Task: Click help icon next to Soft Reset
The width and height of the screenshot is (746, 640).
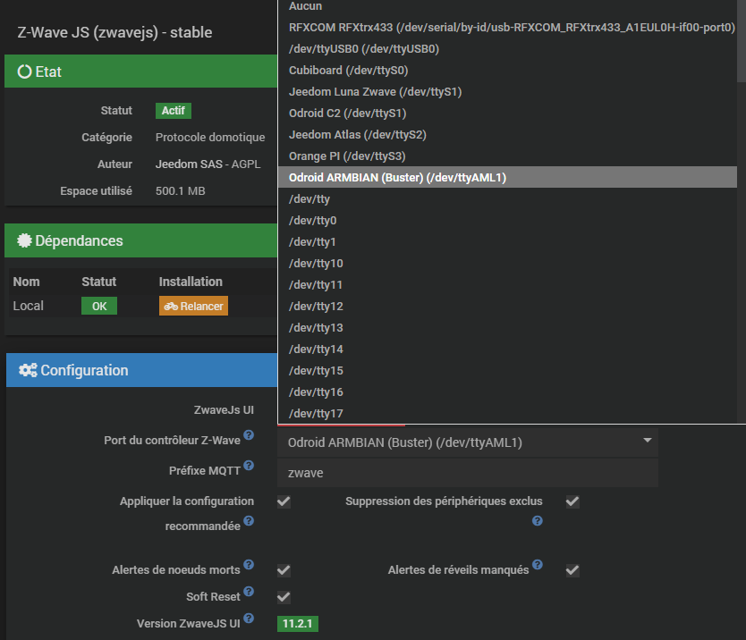Action: (249, 592)
